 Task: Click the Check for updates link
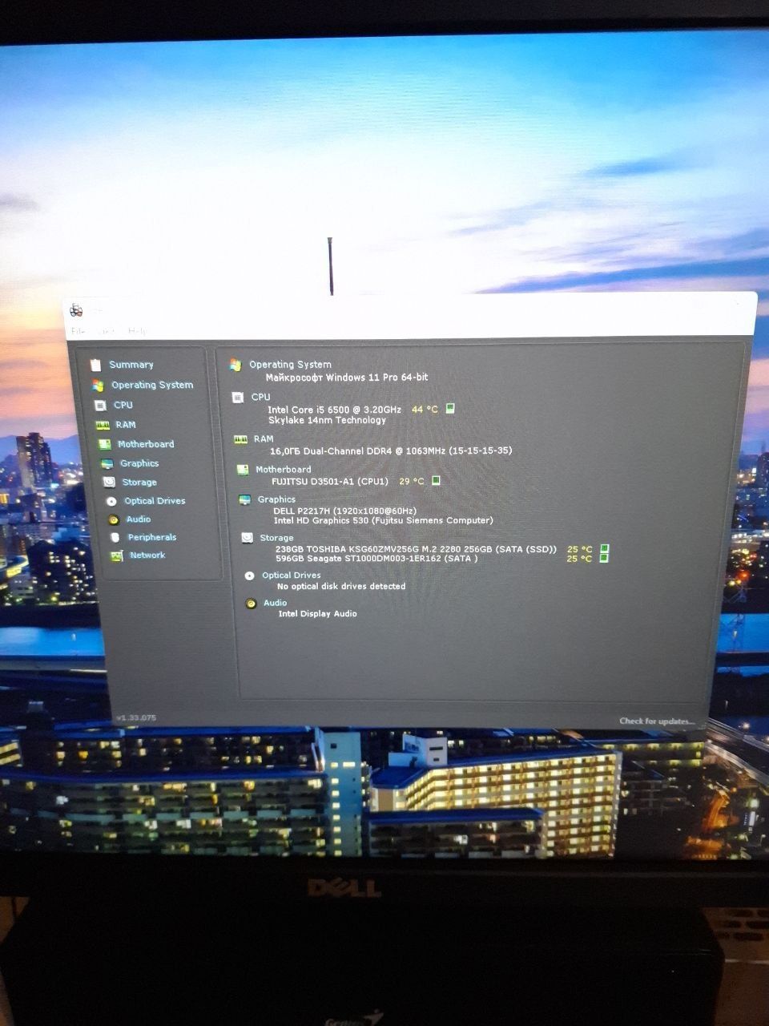point(657,721)
